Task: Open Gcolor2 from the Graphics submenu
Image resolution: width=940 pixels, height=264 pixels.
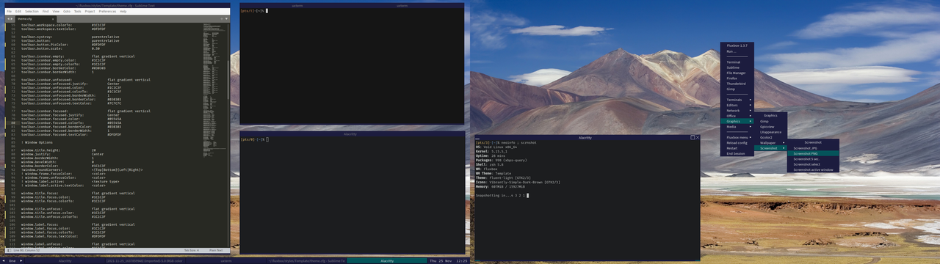Action: pos(770,137)
